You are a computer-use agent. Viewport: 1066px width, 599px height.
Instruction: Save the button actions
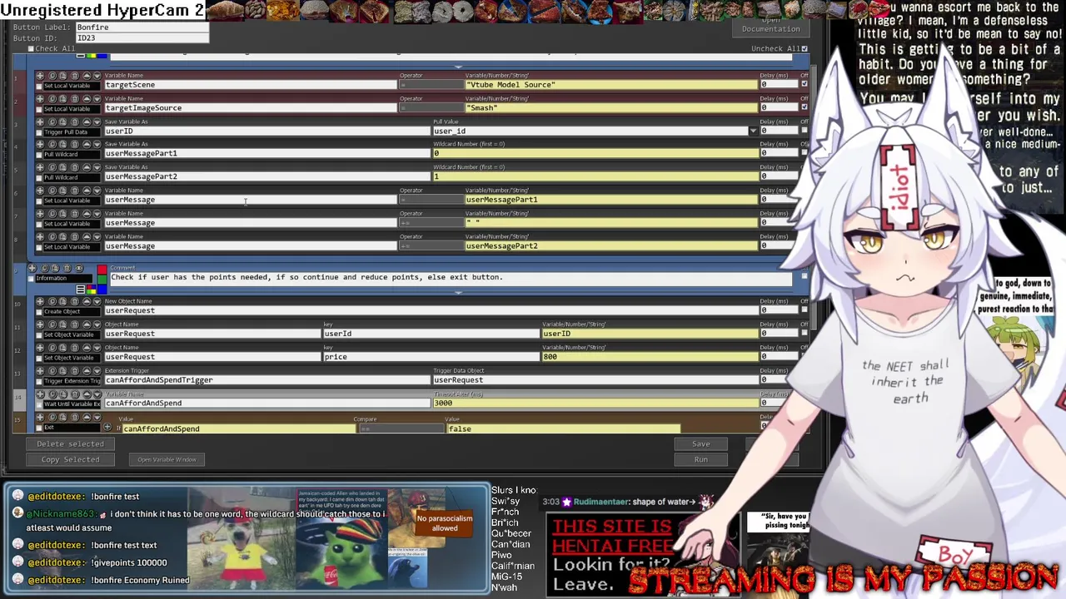(x=701, y=443)
